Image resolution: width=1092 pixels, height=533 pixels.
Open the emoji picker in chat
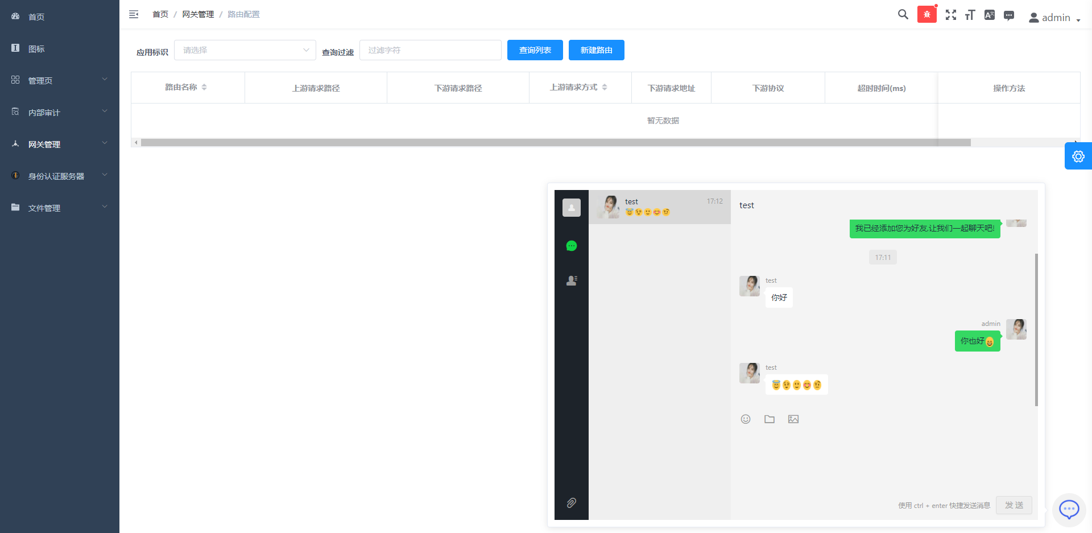pyautogui.click(x=746, y=419)
